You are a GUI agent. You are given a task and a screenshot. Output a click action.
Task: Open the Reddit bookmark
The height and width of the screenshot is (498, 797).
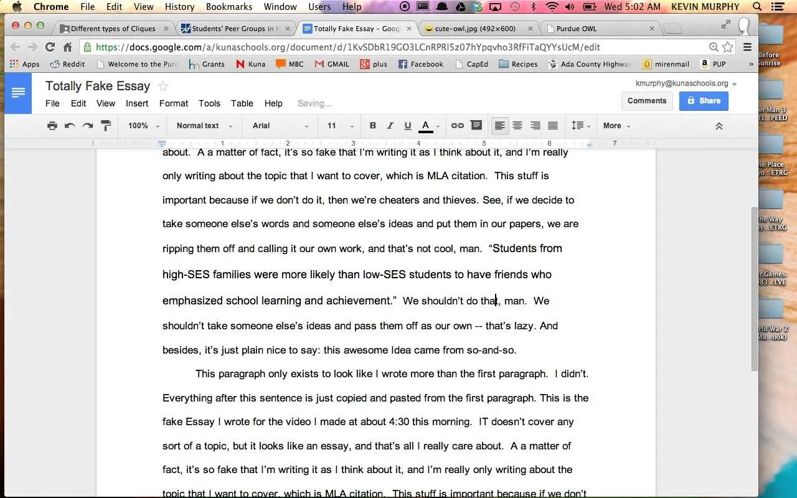pos(67,64)
